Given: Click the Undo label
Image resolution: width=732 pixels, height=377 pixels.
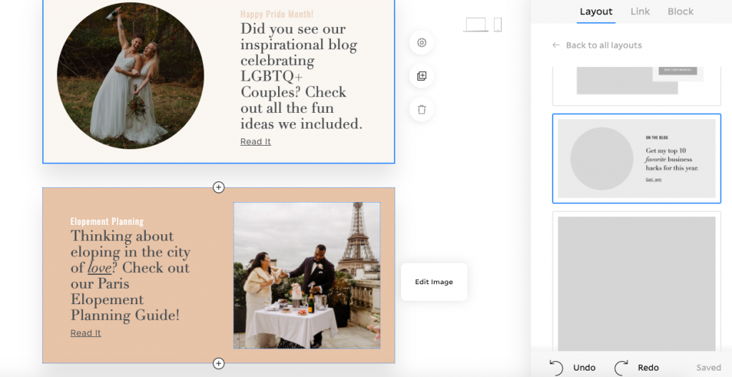Looking at the screenshot, I should click(585, 368).
